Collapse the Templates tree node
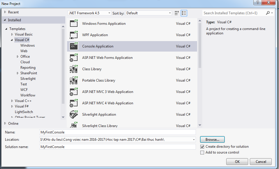279x169 pixels. tap(6, 29)
